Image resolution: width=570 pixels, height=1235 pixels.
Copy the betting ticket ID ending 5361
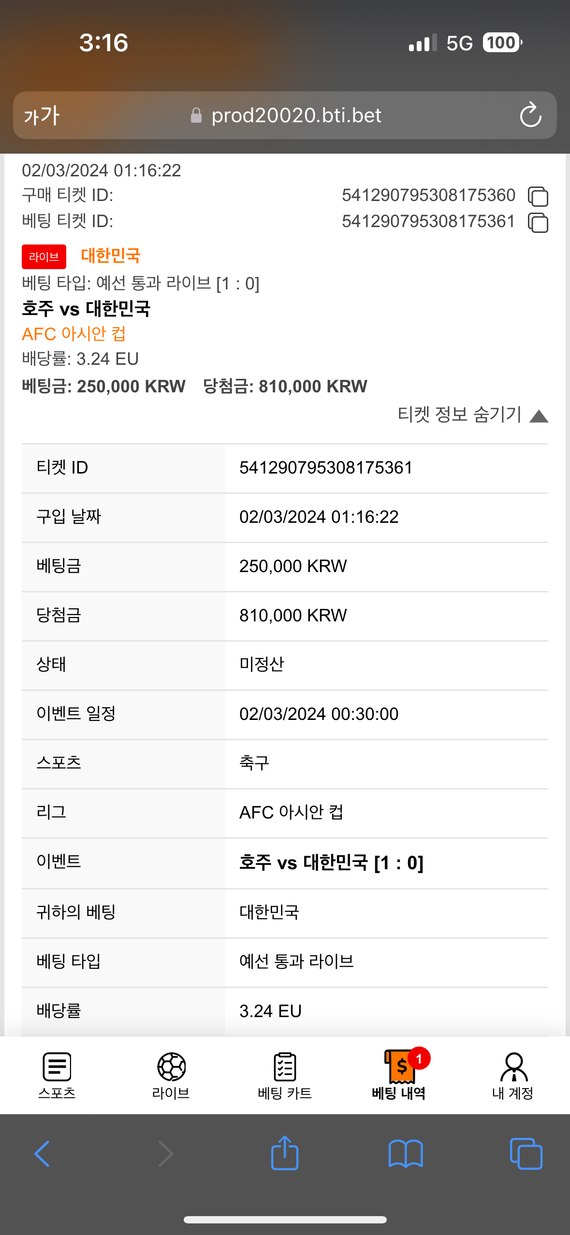coord(538,222)
